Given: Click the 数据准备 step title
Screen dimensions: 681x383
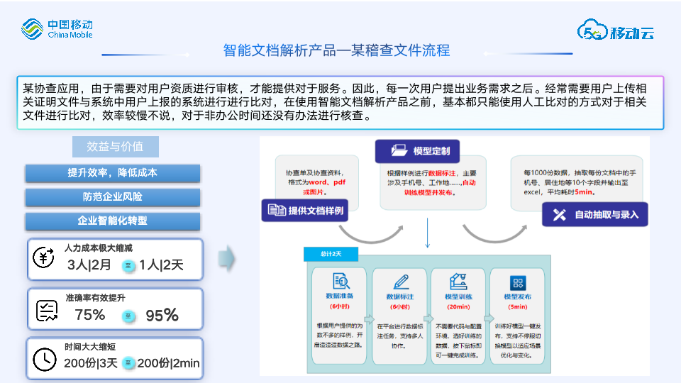Looking at the screenshot, I should click(340, 296).
